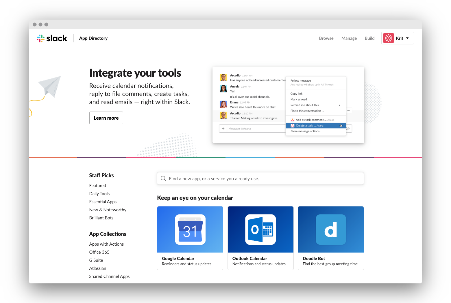451x303 pixels.
Task: Open the Featured staff picks link
Action: 98,186
